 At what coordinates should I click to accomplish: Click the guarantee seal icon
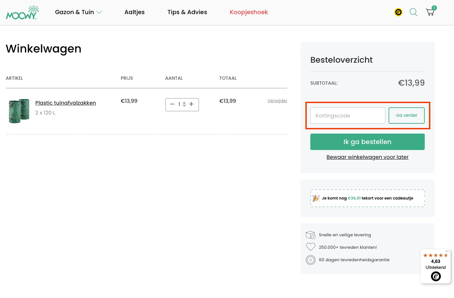[x=310, y=260]
